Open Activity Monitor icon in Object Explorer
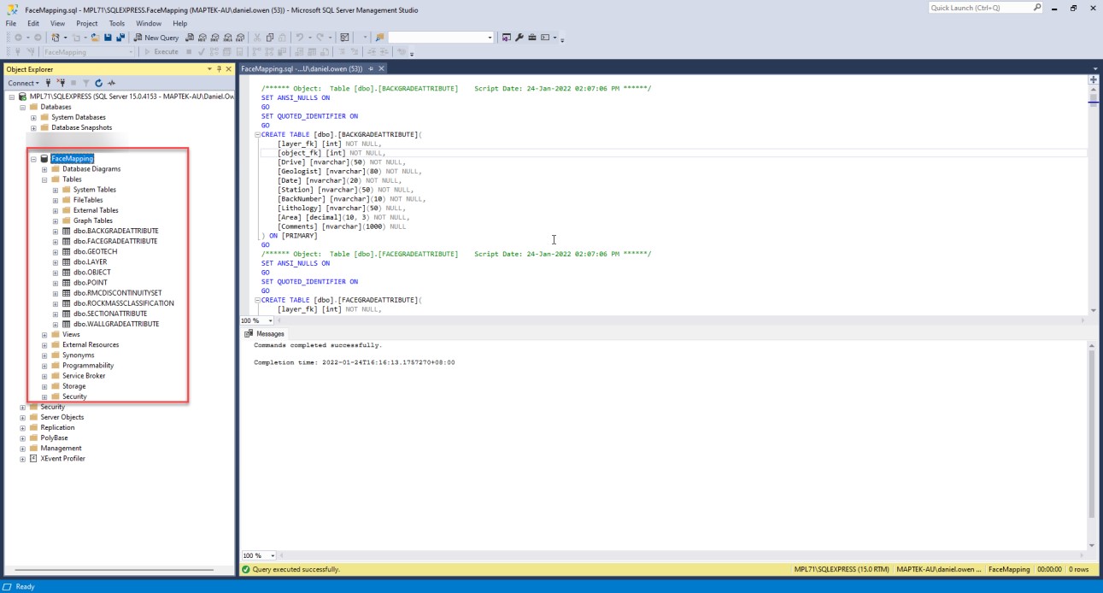Viewport: 1103px width, 593px height. pyautogui.click(x=111, y=83)
